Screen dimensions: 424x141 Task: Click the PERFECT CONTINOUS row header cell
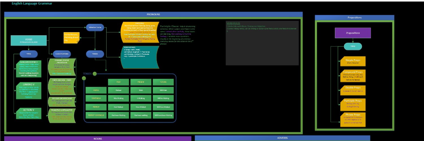96,115
